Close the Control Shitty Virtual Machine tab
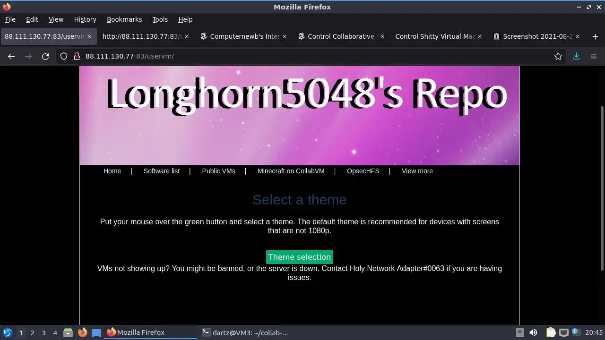This screenshot has height=340, width=605. click(480, 36)
